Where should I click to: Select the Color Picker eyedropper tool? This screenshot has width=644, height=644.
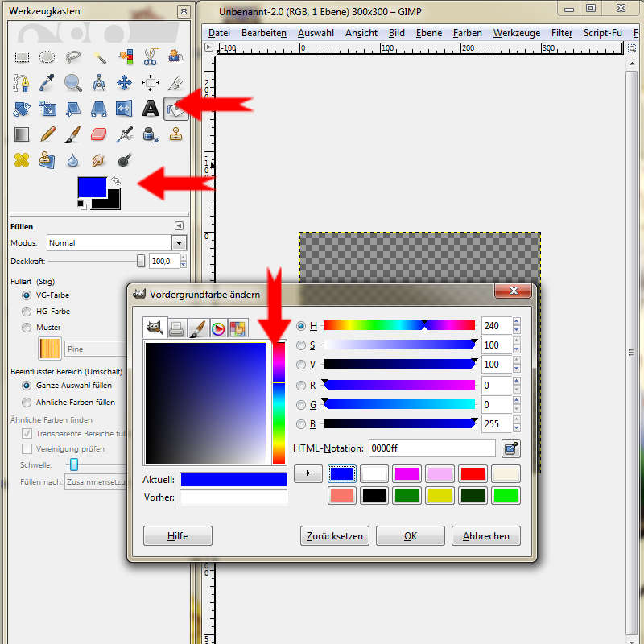tap(47, 83)
